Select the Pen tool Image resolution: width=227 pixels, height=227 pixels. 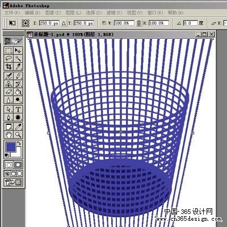9,117
